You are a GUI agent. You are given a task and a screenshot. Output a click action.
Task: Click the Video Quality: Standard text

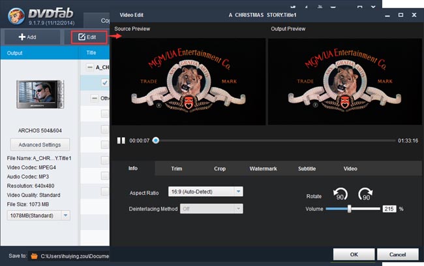point(33,195)
